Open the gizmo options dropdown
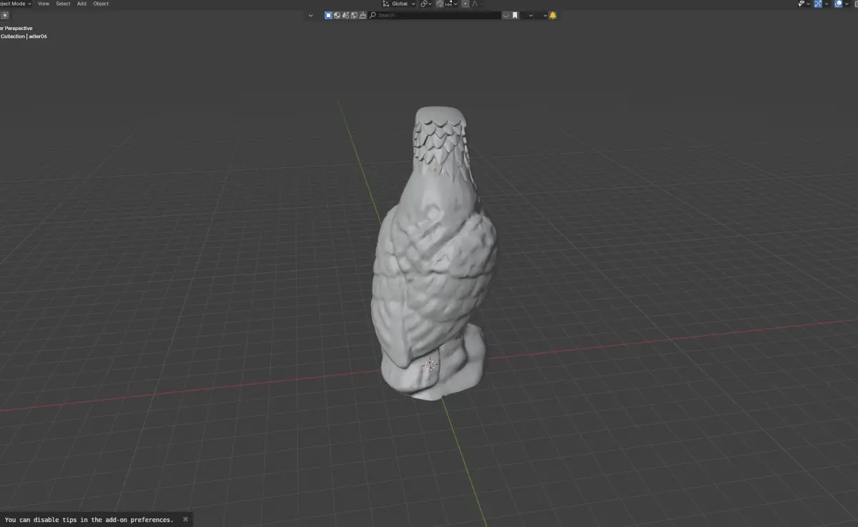Screen dimensions: 858x527 point(827,4)
